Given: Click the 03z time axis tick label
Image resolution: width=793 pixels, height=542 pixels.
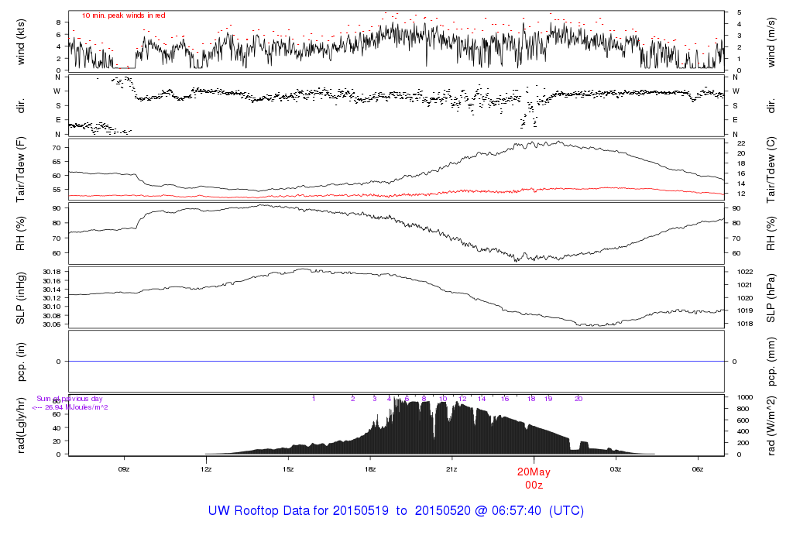Looking at the screenshot, I should (616, 469).
